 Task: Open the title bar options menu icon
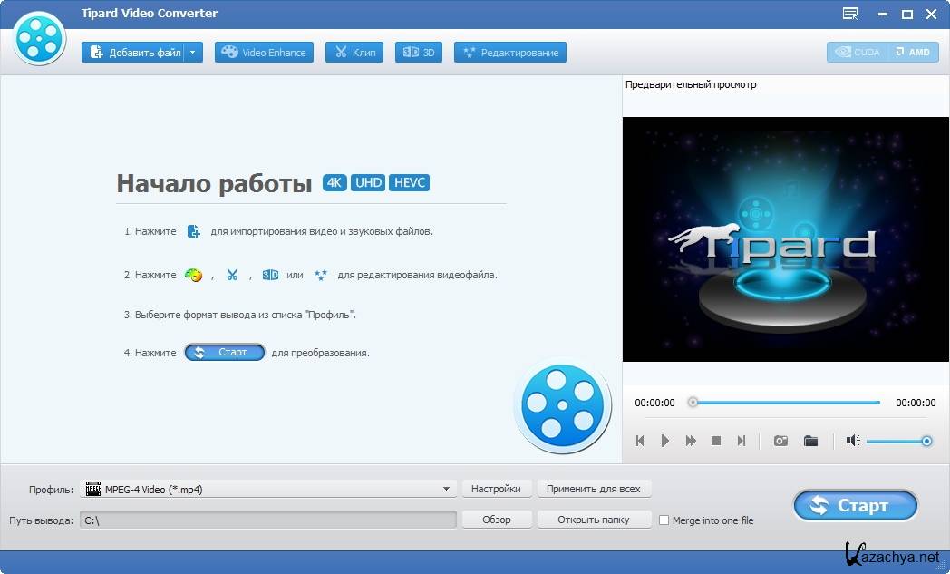pyautogui.click(x=849, y=14)
